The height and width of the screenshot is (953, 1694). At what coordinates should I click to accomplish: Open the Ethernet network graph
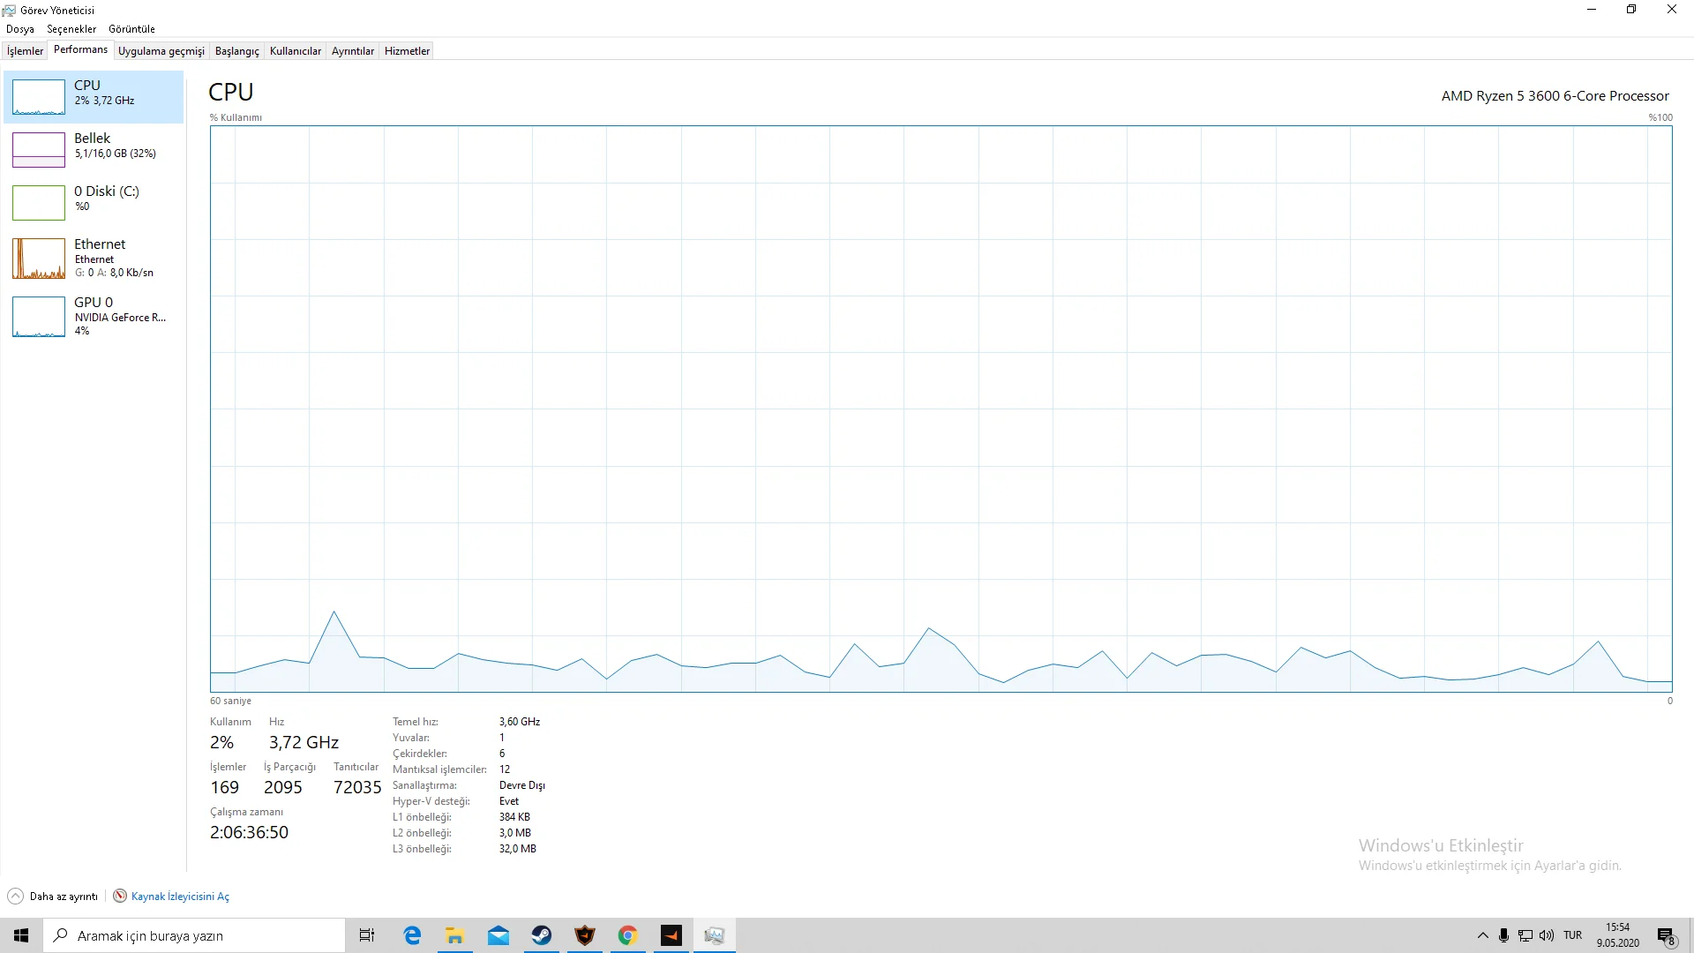point(39,259)
